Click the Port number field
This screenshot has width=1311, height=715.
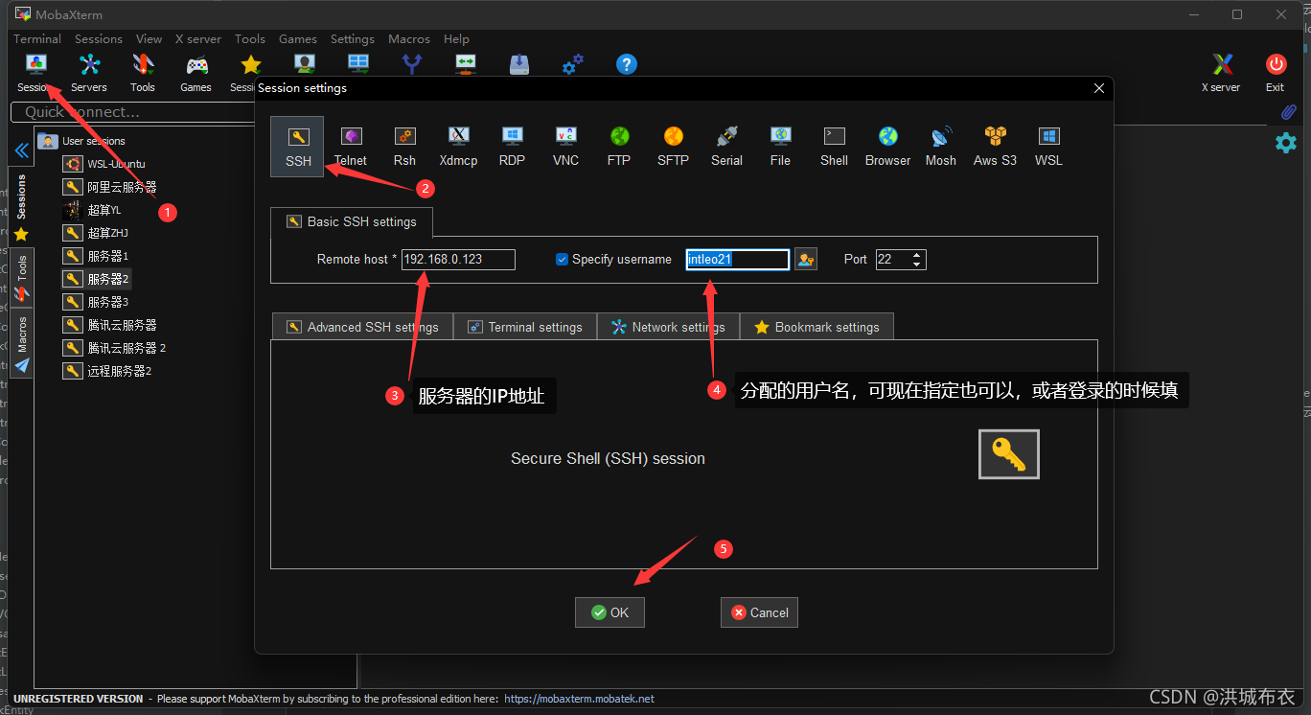click(892, 260)
